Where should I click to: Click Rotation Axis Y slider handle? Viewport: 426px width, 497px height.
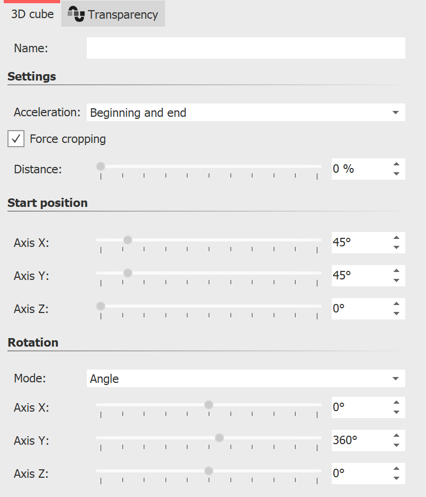pos(219,438)
